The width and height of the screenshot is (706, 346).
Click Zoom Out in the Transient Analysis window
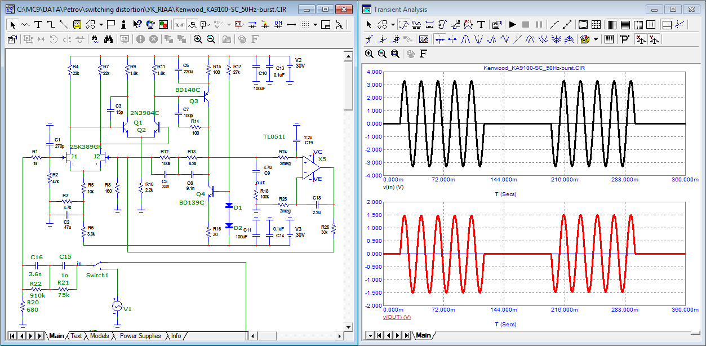tap(382, 54)
